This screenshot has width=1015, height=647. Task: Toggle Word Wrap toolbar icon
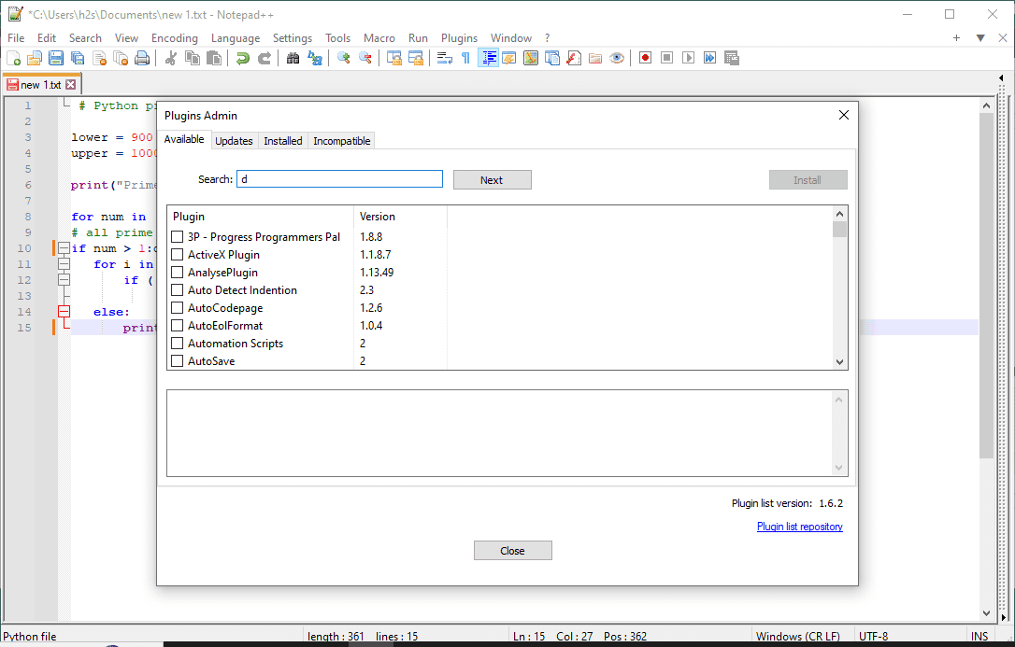pos(445,58)
